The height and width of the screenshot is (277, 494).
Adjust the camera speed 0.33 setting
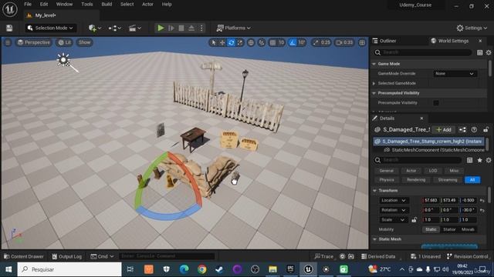[344, 42]
